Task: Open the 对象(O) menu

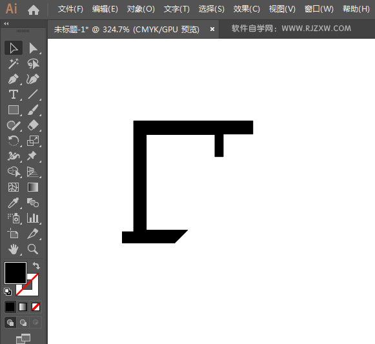Action: pos(141,9)
